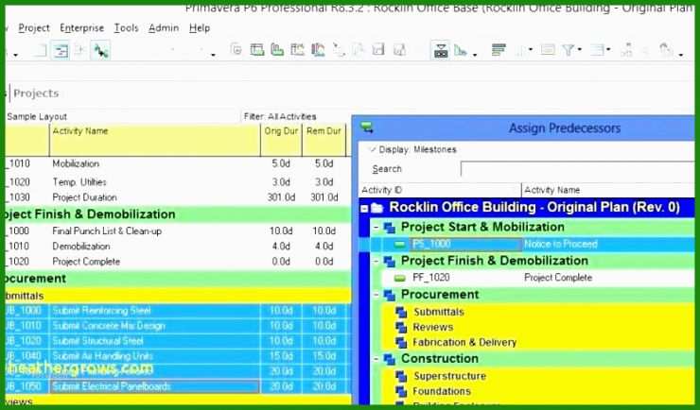Click the milestone icon beside PS_1000
The height and width of the screenshot is (410, 700).
tap(400, 245)
